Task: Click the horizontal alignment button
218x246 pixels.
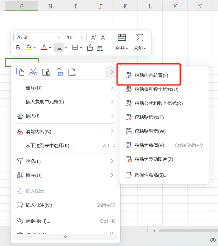Action: click(x=59, y=48)
